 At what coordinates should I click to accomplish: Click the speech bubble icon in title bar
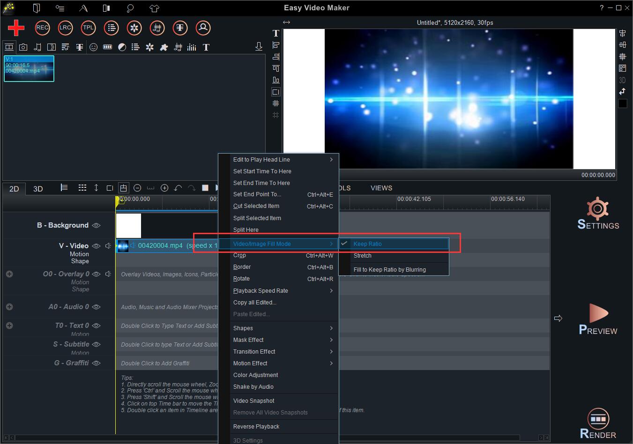[130, 8]
